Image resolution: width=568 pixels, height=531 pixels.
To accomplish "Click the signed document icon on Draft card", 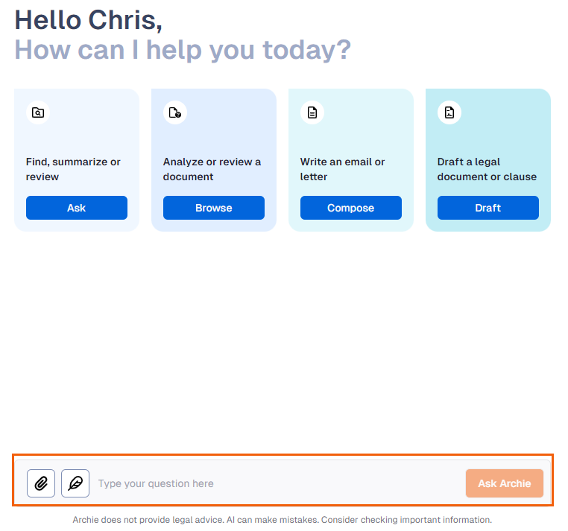I will (449, 112).
